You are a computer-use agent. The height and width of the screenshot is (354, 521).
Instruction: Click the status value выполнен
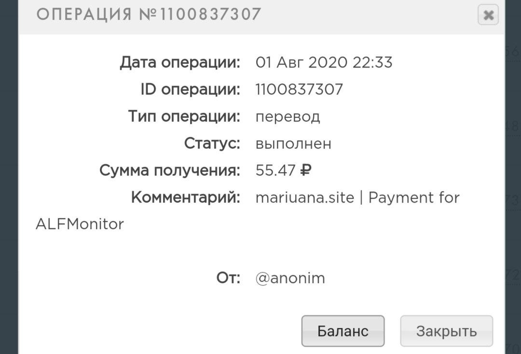coord(293,143)
